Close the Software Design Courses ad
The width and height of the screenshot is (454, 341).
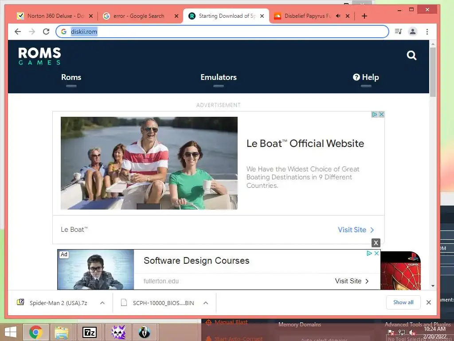(377, 253)
